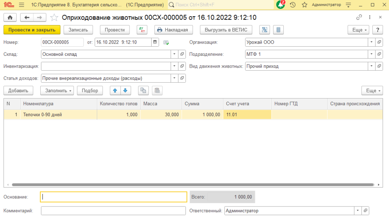Move the row down with arrow
Viewport: 389px width, 219px height.
tap(126, 90)
